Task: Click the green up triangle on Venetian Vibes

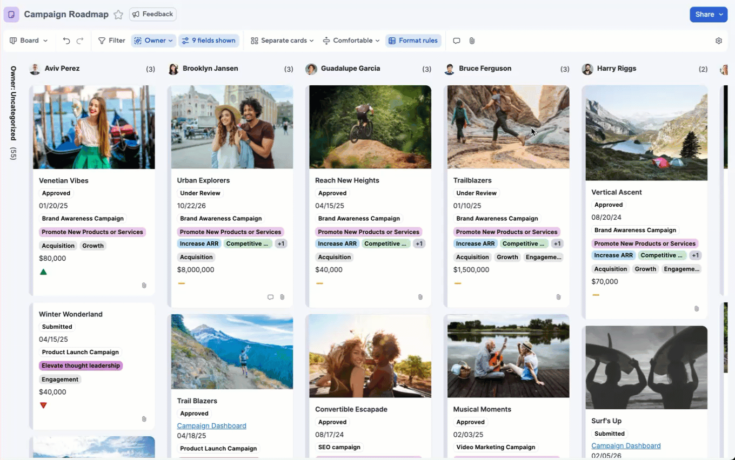Action: pyautogui.click(x=43, y=272)
